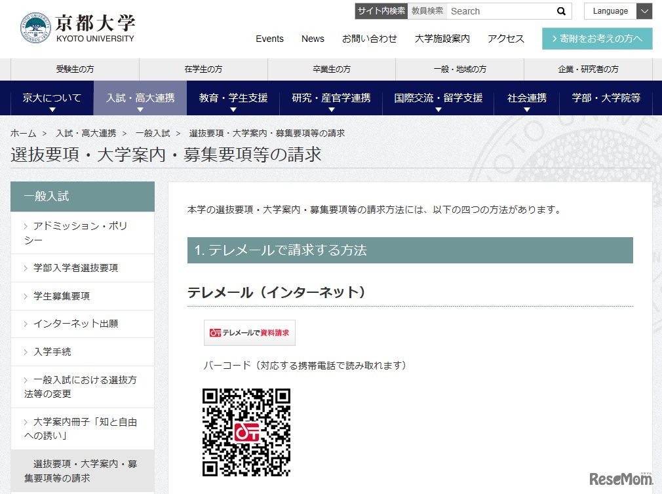The height and width of the screenshot is (494, 662).
Task: Open the News link
Action: click(x=313, y=39)
